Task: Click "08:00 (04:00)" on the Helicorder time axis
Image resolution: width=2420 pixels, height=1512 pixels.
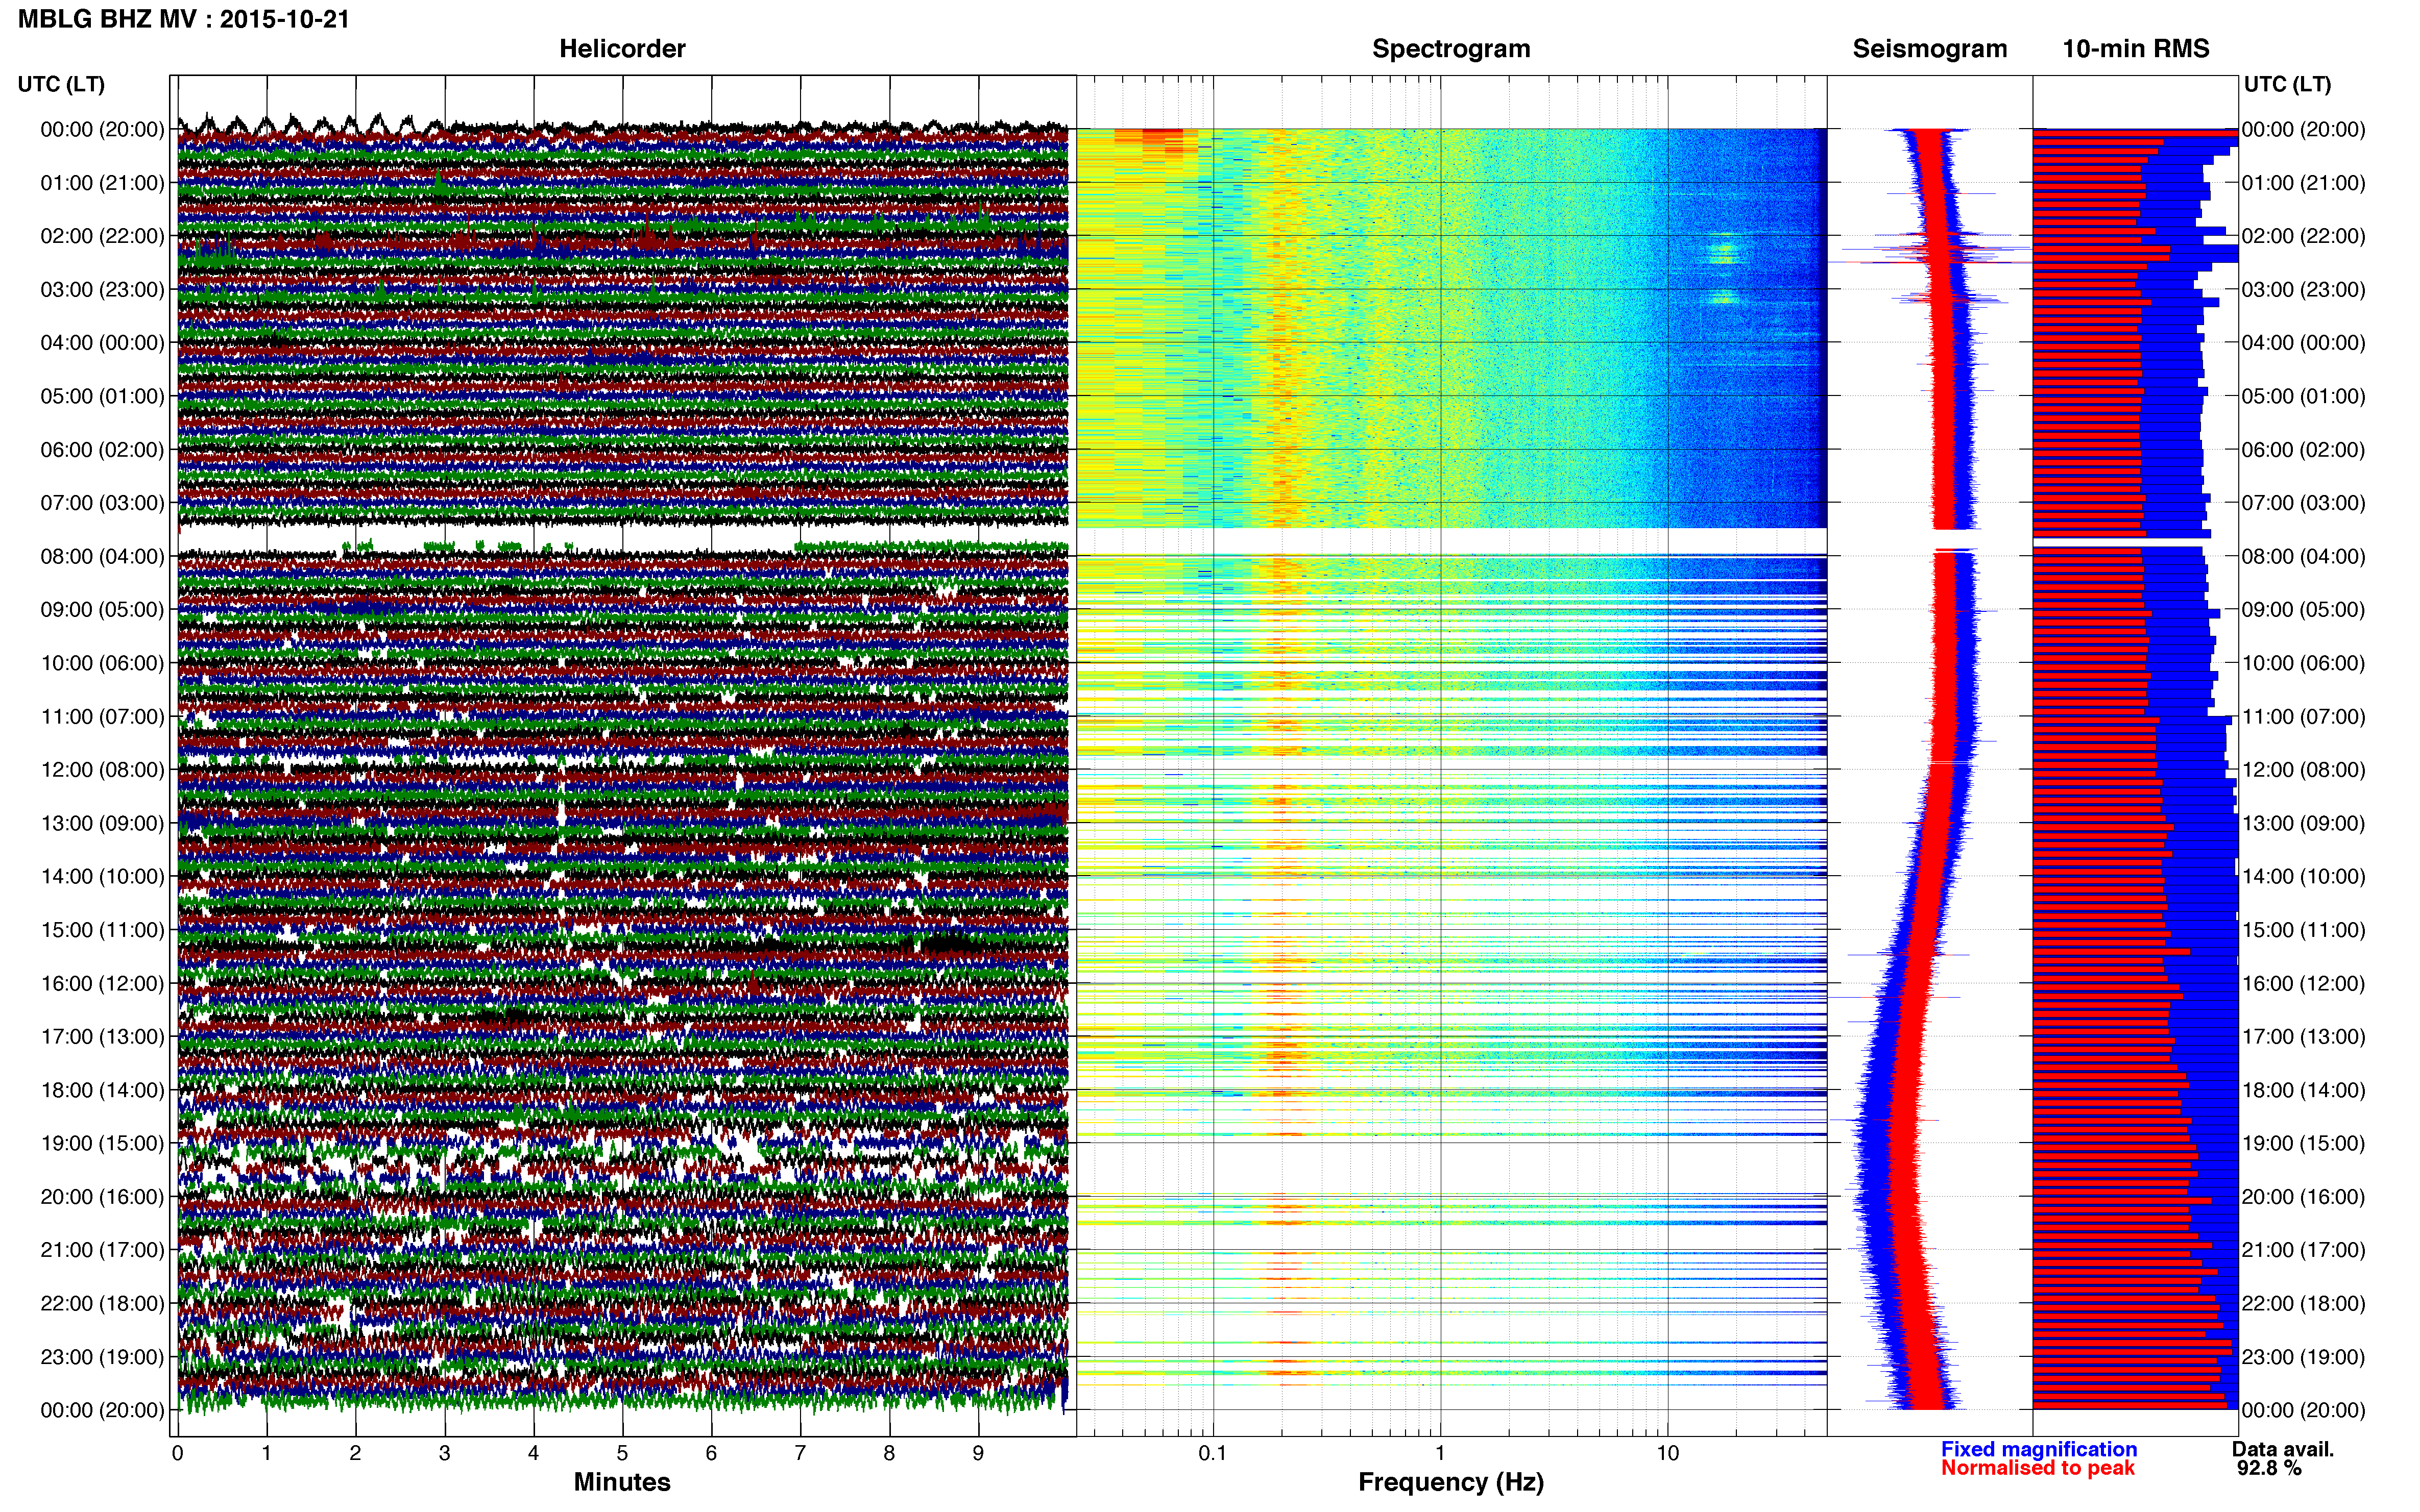Action: 102,557
